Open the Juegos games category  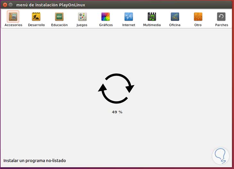coord(82,17)
